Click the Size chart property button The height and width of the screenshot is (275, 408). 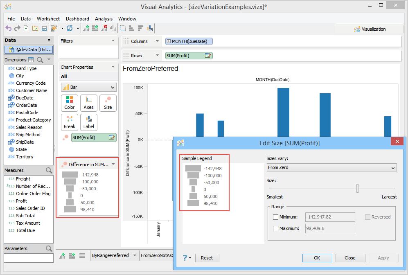coord(108,103)
